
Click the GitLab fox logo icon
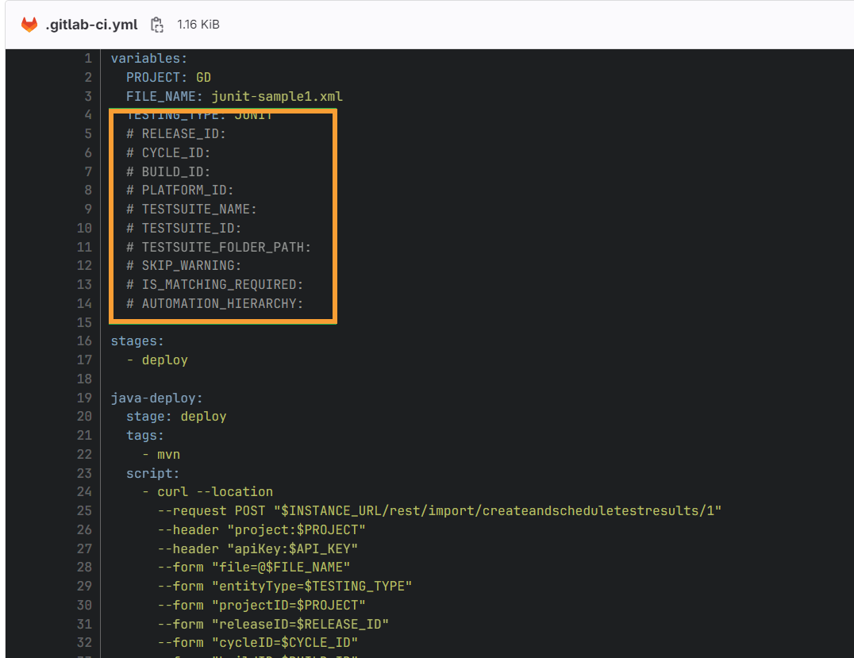tap(29, 24)
